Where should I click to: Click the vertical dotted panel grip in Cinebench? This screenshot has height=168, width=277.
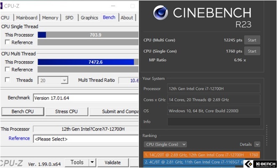[x=267, y=135]
